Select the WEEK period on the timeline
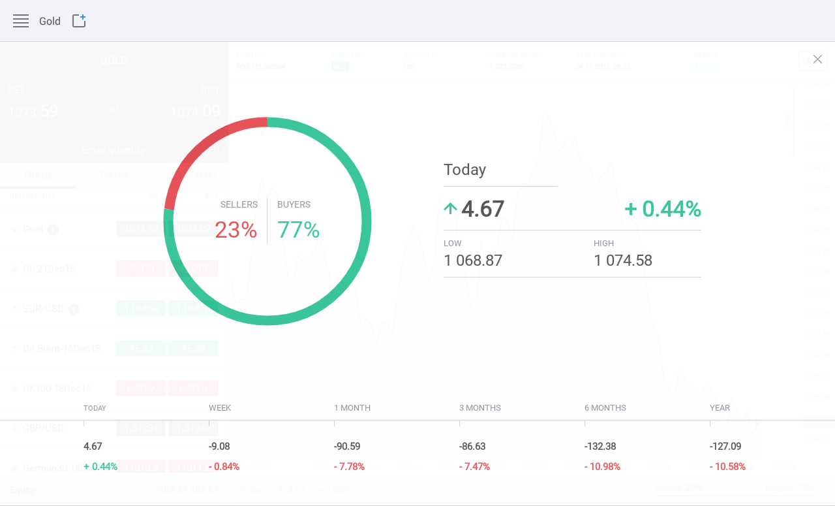The width and height of the screenshot is (835, 506). 220,408
